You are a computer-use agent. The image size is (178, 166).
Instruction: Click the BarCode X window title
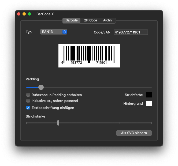(45, 14)
